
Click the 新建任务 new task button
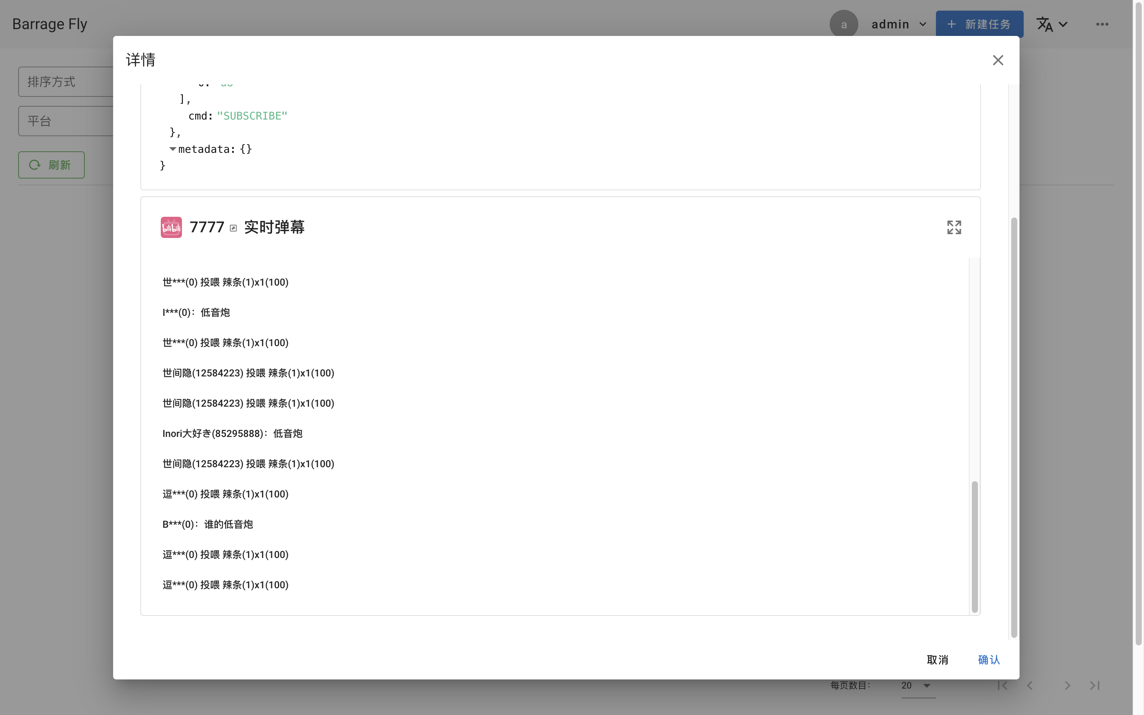pyautogui.click(x=979, y=24)
